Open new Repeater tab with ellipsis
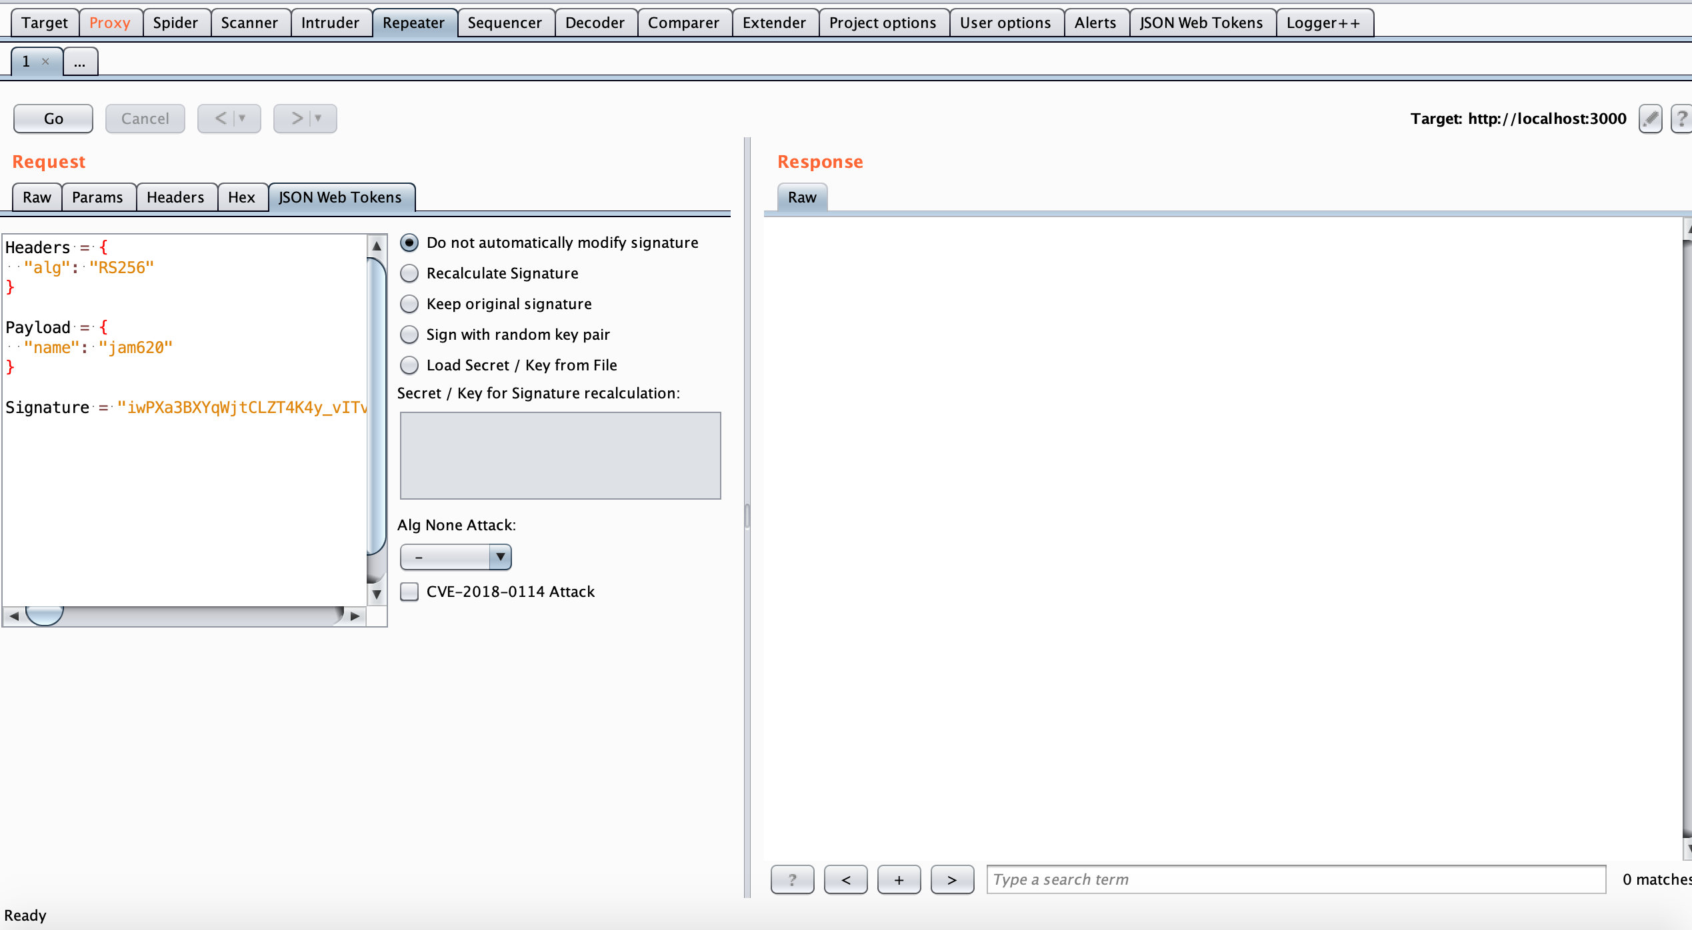 [80, 62]
